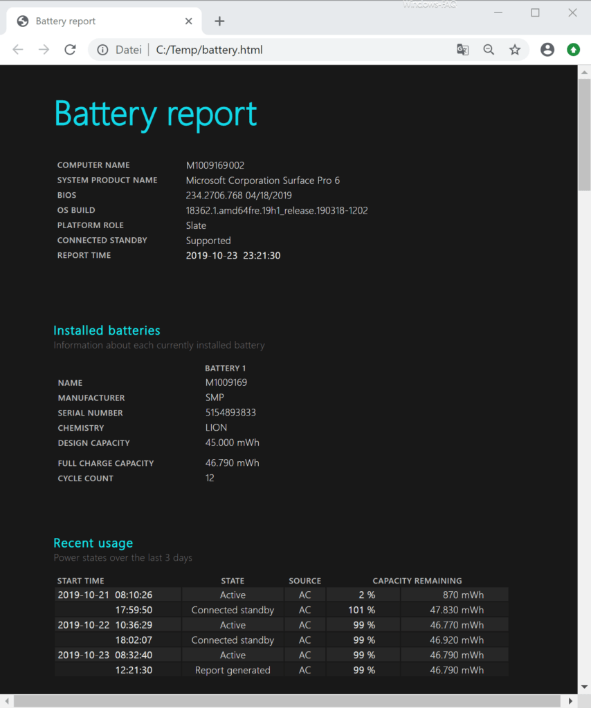Open the browser profile avatar icon
Viewport: 591px width, 708px height.
point(547,50)
